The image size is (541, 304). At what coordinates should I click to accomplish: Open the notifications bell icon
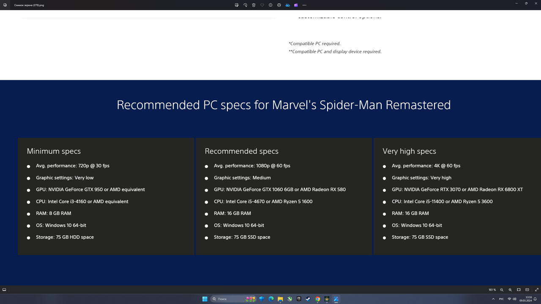tap(535, 299)
